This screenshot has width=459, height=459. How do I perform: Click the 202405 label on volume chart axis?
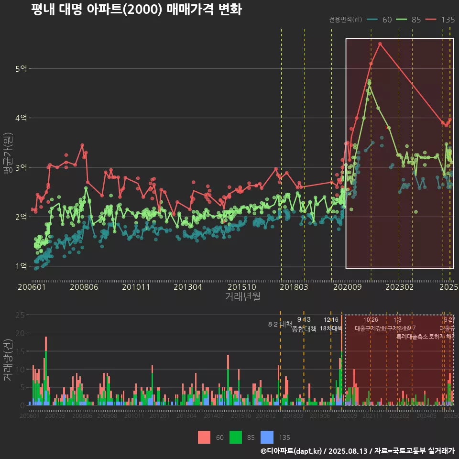click(426, 415)
